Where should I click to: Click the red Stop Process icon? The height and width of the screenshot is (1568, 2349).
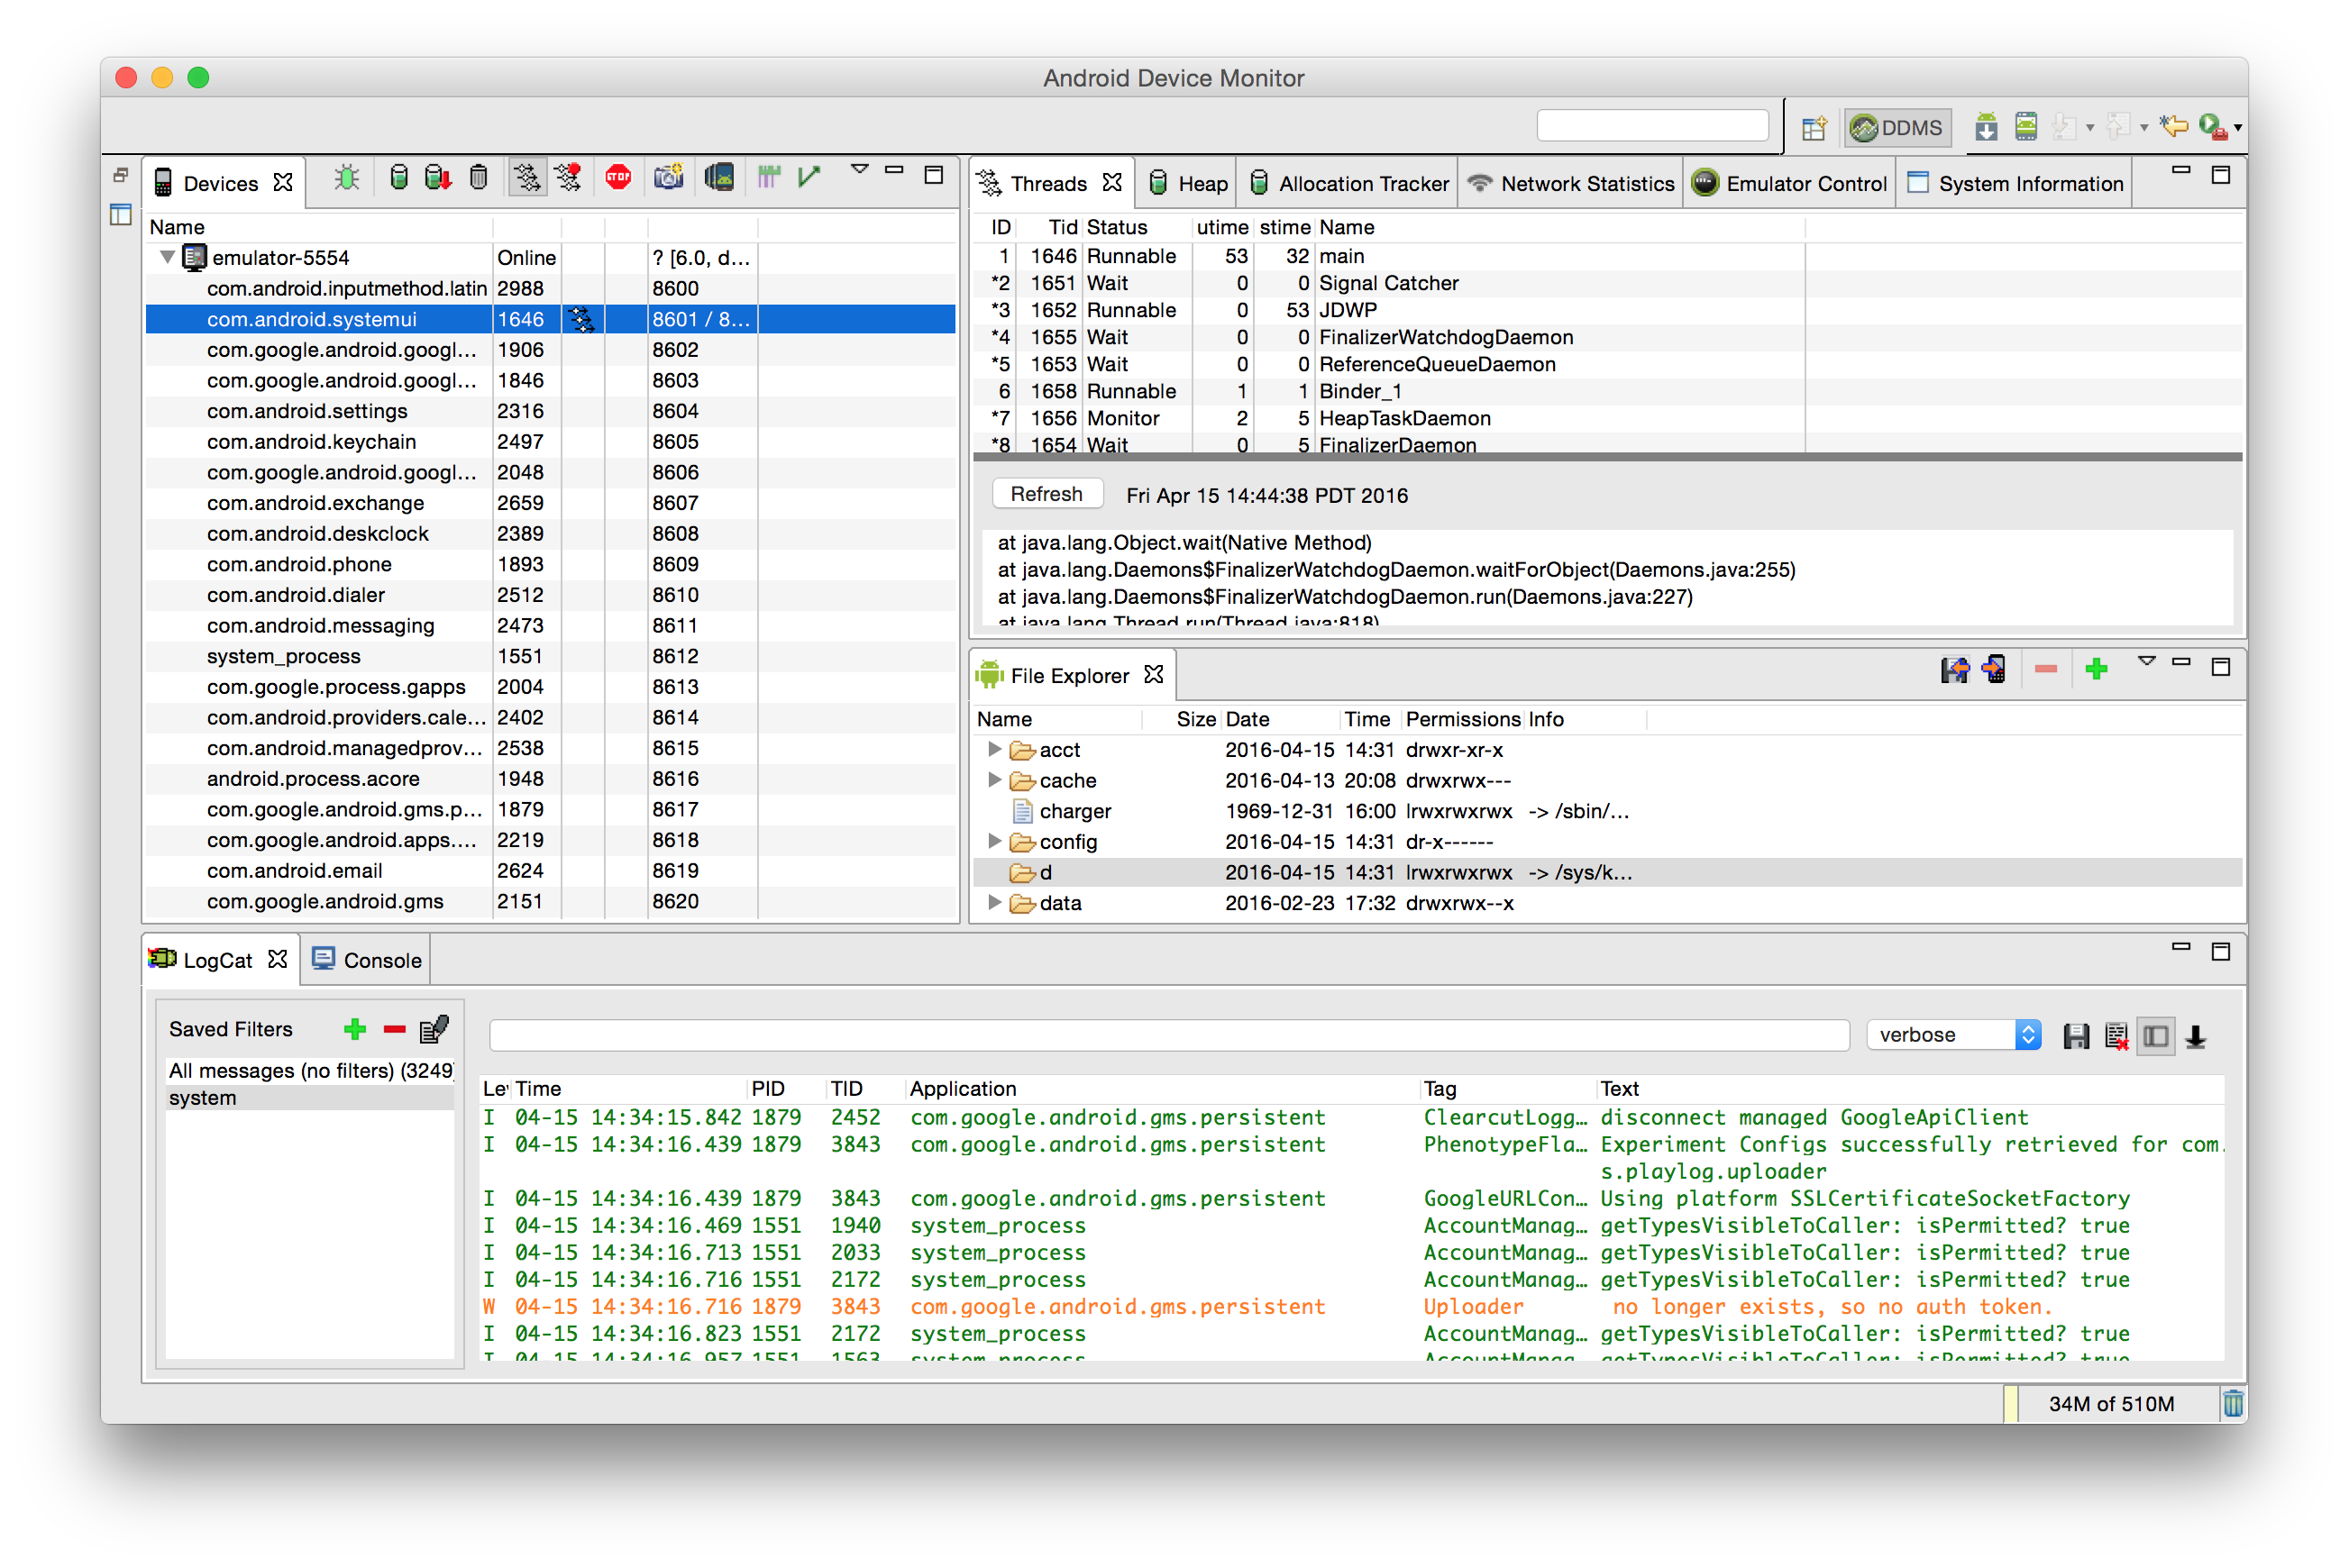coord(618,178)
